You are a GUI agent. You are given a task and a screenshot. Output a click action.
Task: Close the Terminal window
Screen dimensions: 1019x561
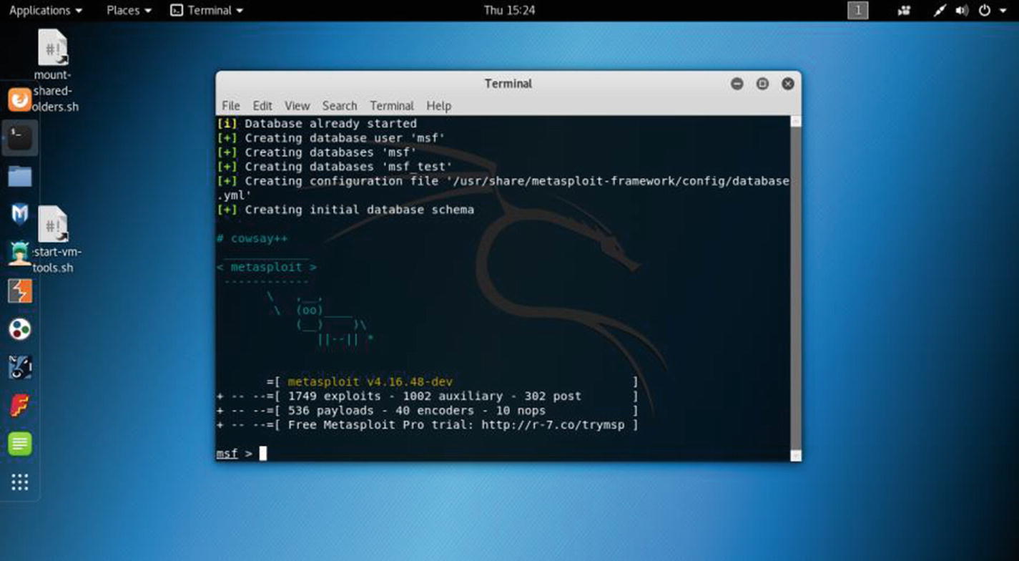tap(788, 84)
